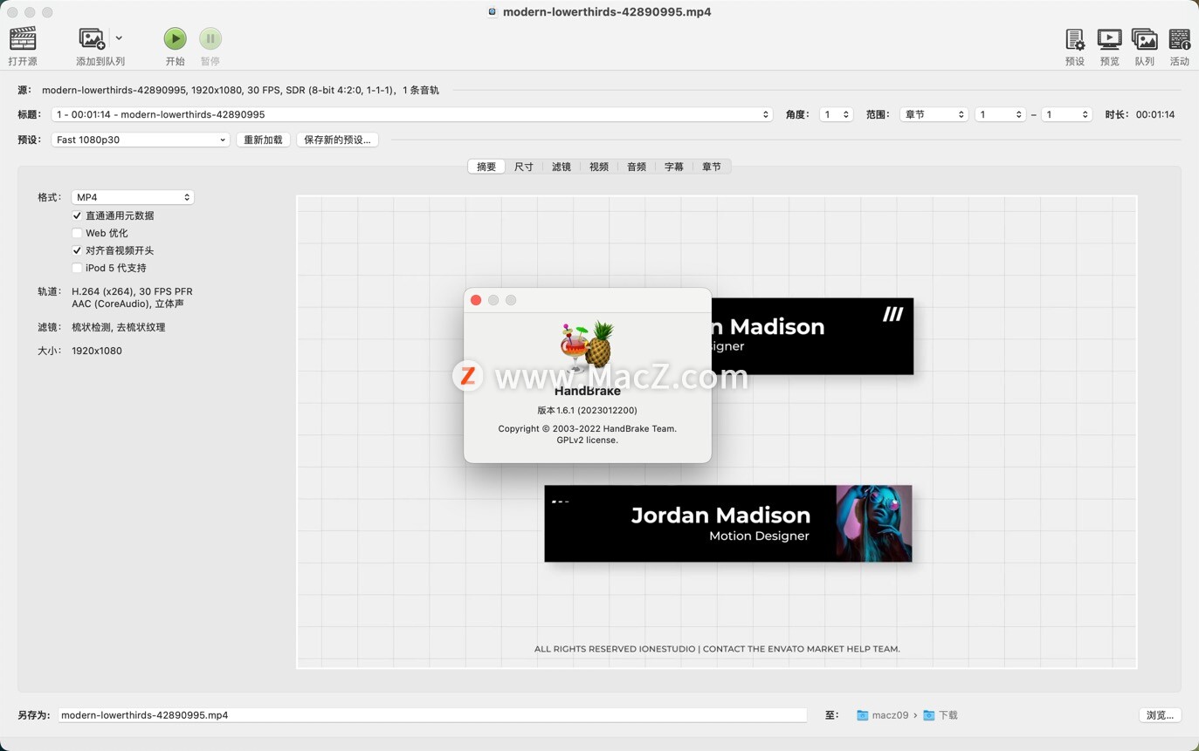Click the H.264 (x264) track info text
Viewport: 1199px width, 751px height.
[132, 291]
